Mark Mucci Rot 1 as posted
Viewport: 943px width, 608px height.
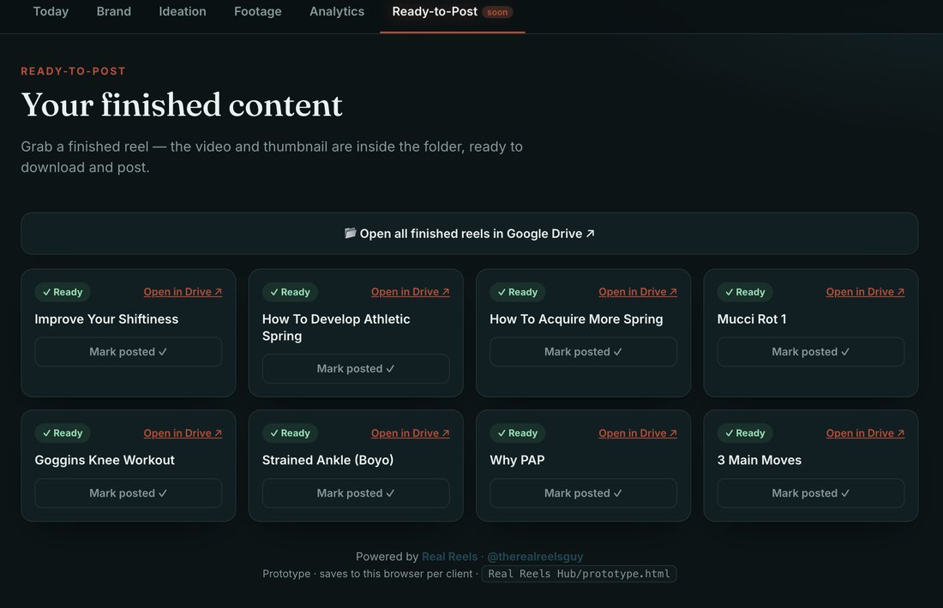tap(811, 352)
